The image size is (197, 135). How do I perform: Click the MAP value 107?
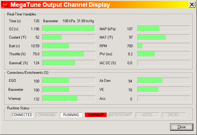point(130,29)
